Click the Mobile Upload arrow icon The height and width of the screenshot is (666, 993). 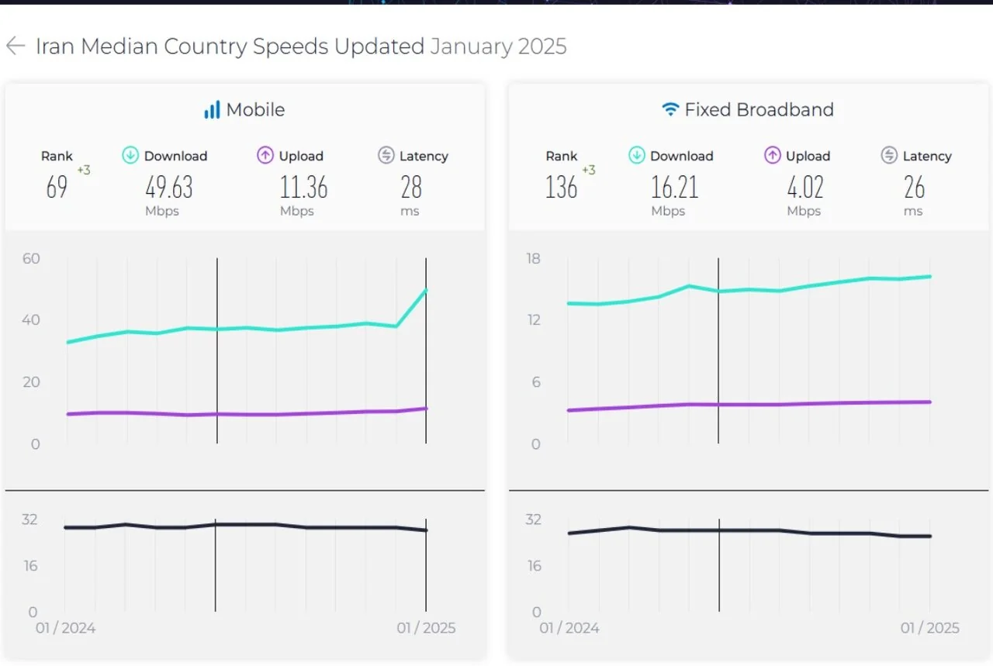265,156
